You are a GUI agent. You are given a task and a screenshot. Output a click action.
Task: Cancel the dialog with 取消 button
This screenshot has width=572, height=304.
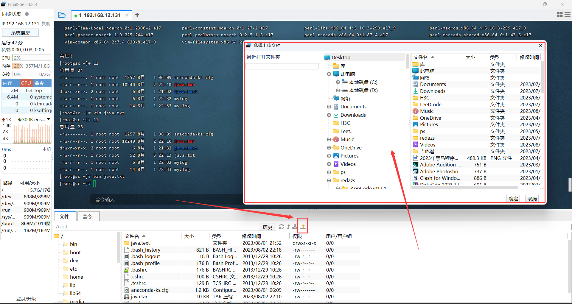pyautogui.click(x=532, y=199)
